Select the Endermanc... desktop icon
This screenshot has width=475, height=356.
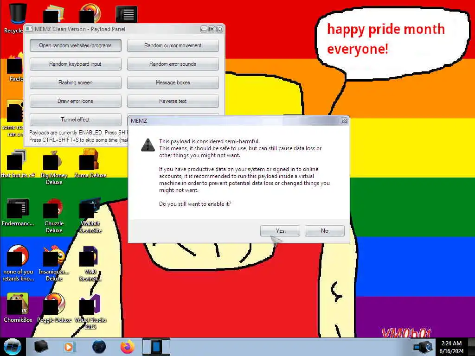tap(18, 212)
